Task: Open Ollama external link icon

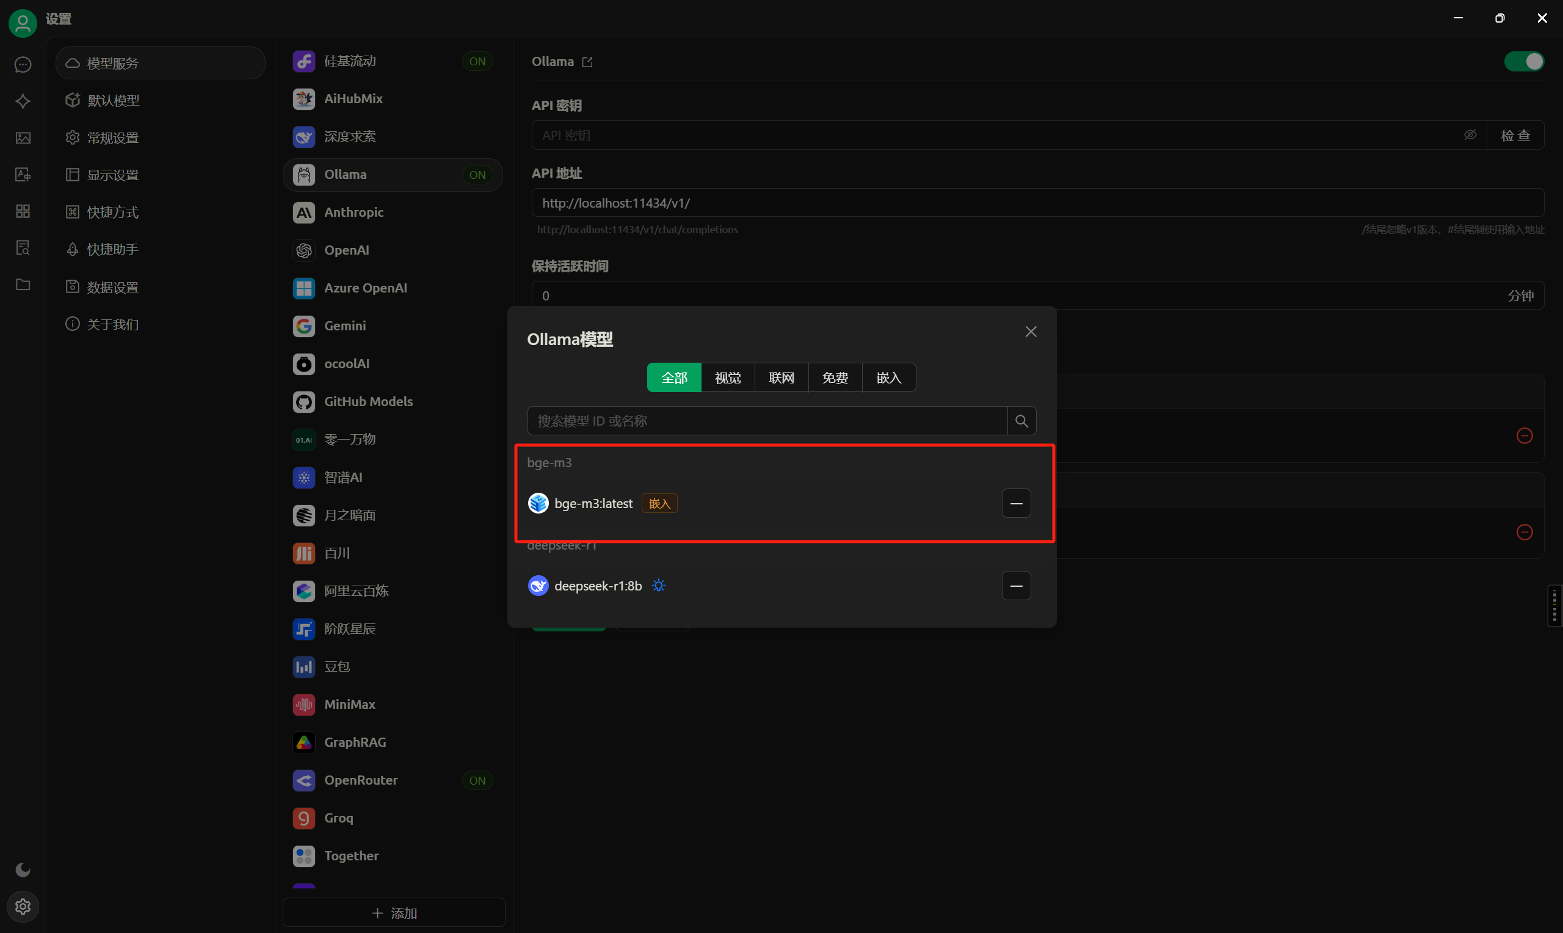Action: 587,62
